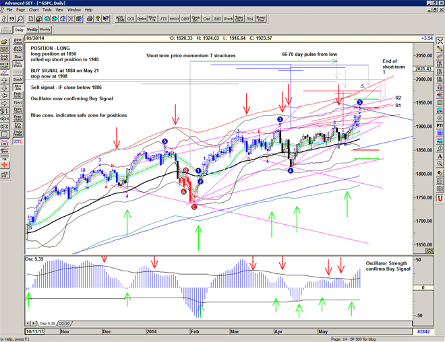Switch to the Weekly chart tab
The height and width of the screenshot is (342, 445).
(x=32, y=30)
